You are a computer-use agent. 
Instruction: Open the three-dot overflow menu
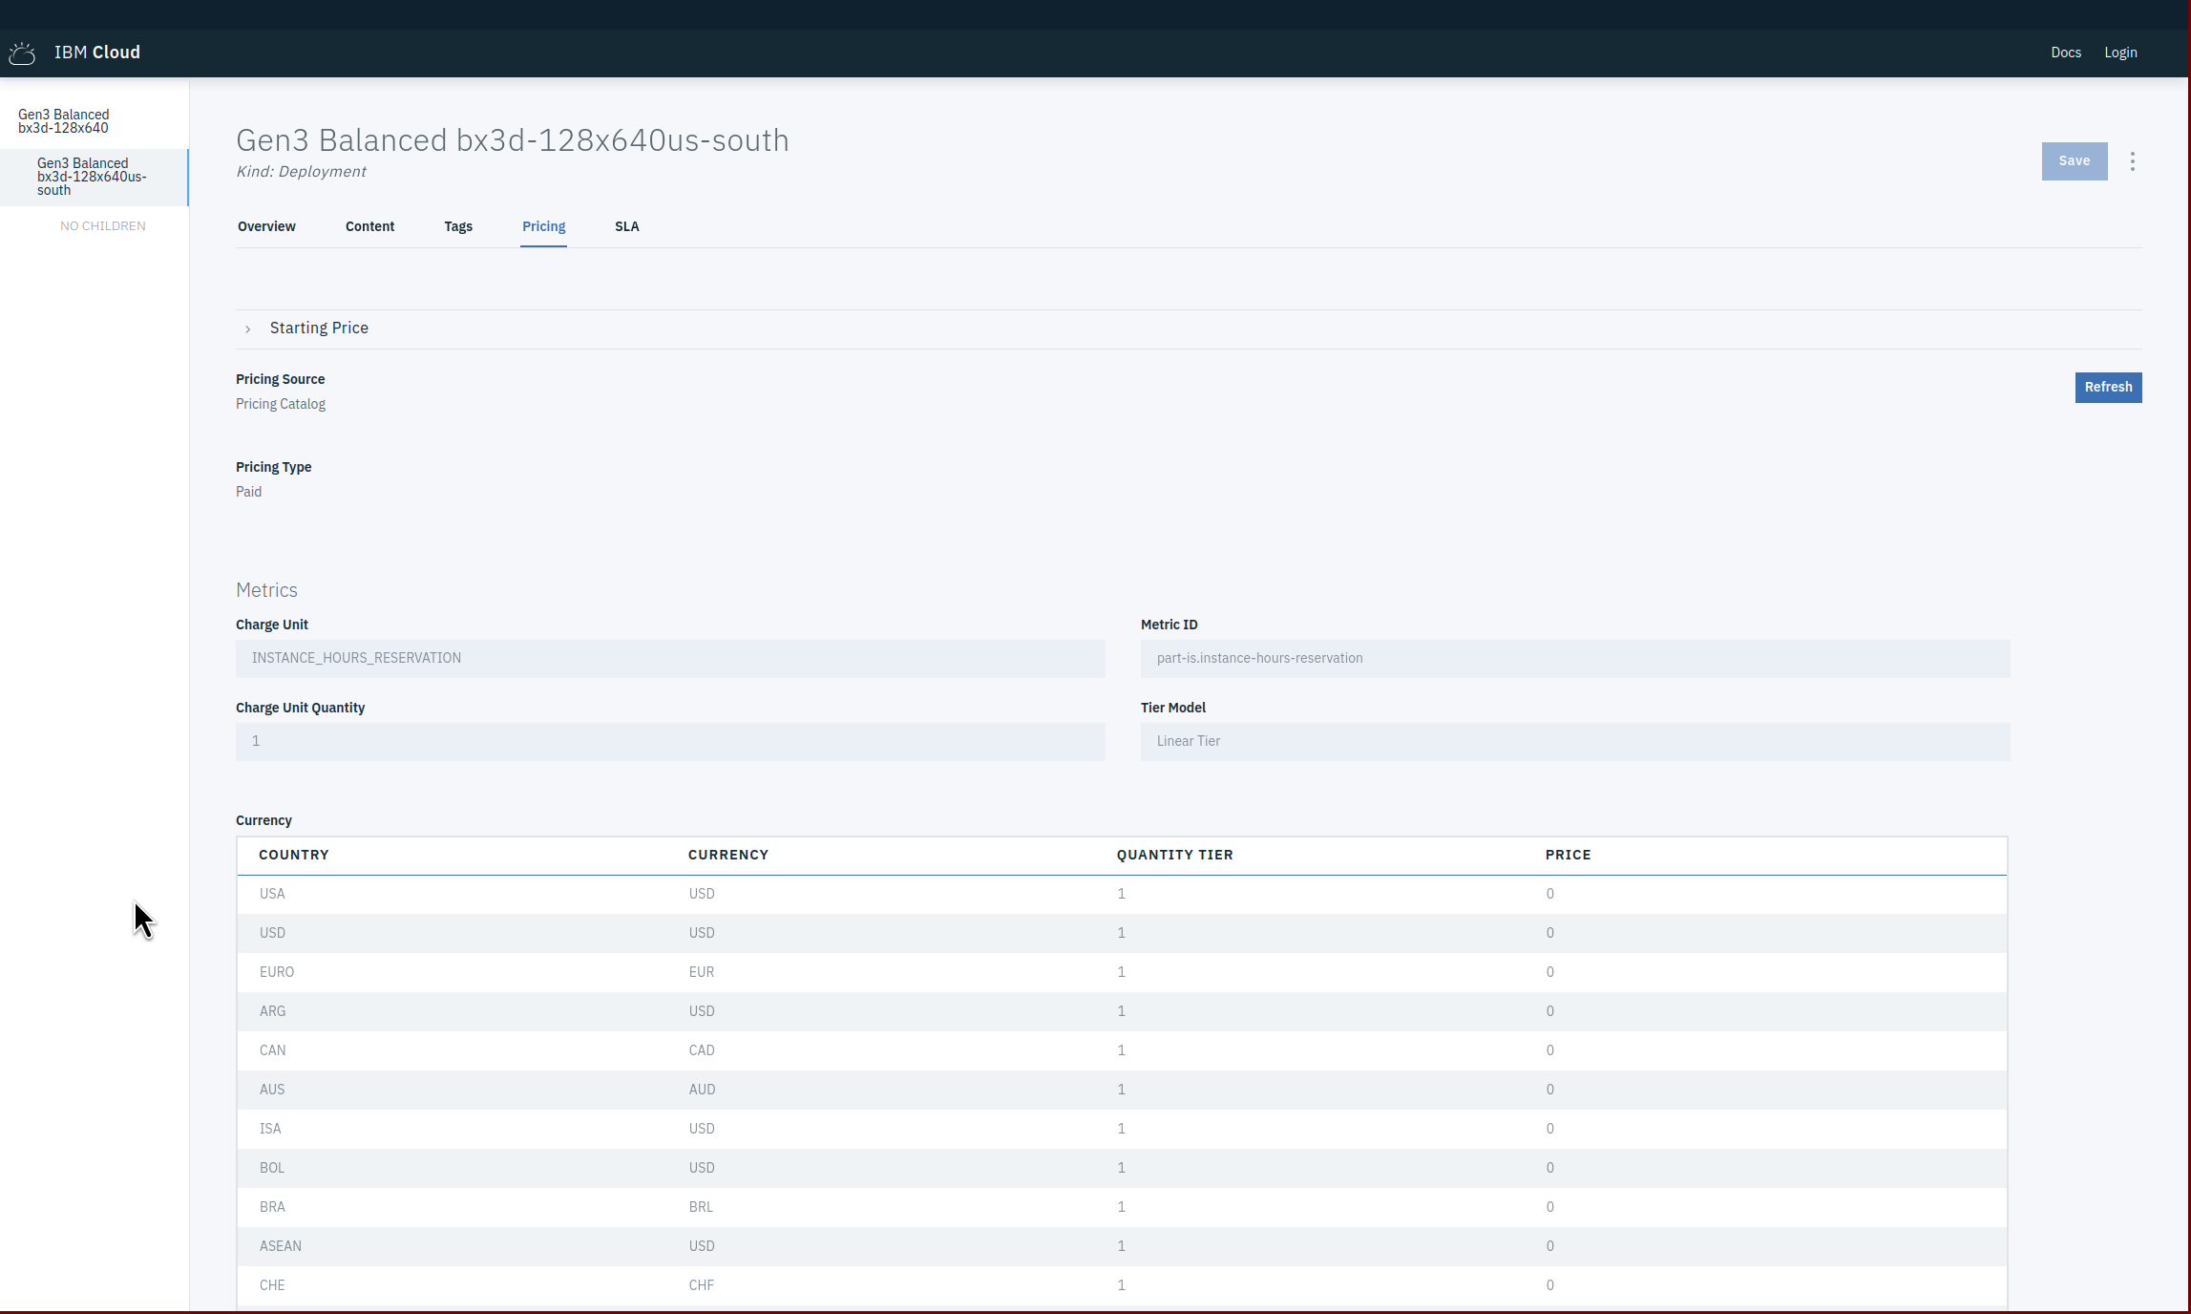click(2132, 161)
